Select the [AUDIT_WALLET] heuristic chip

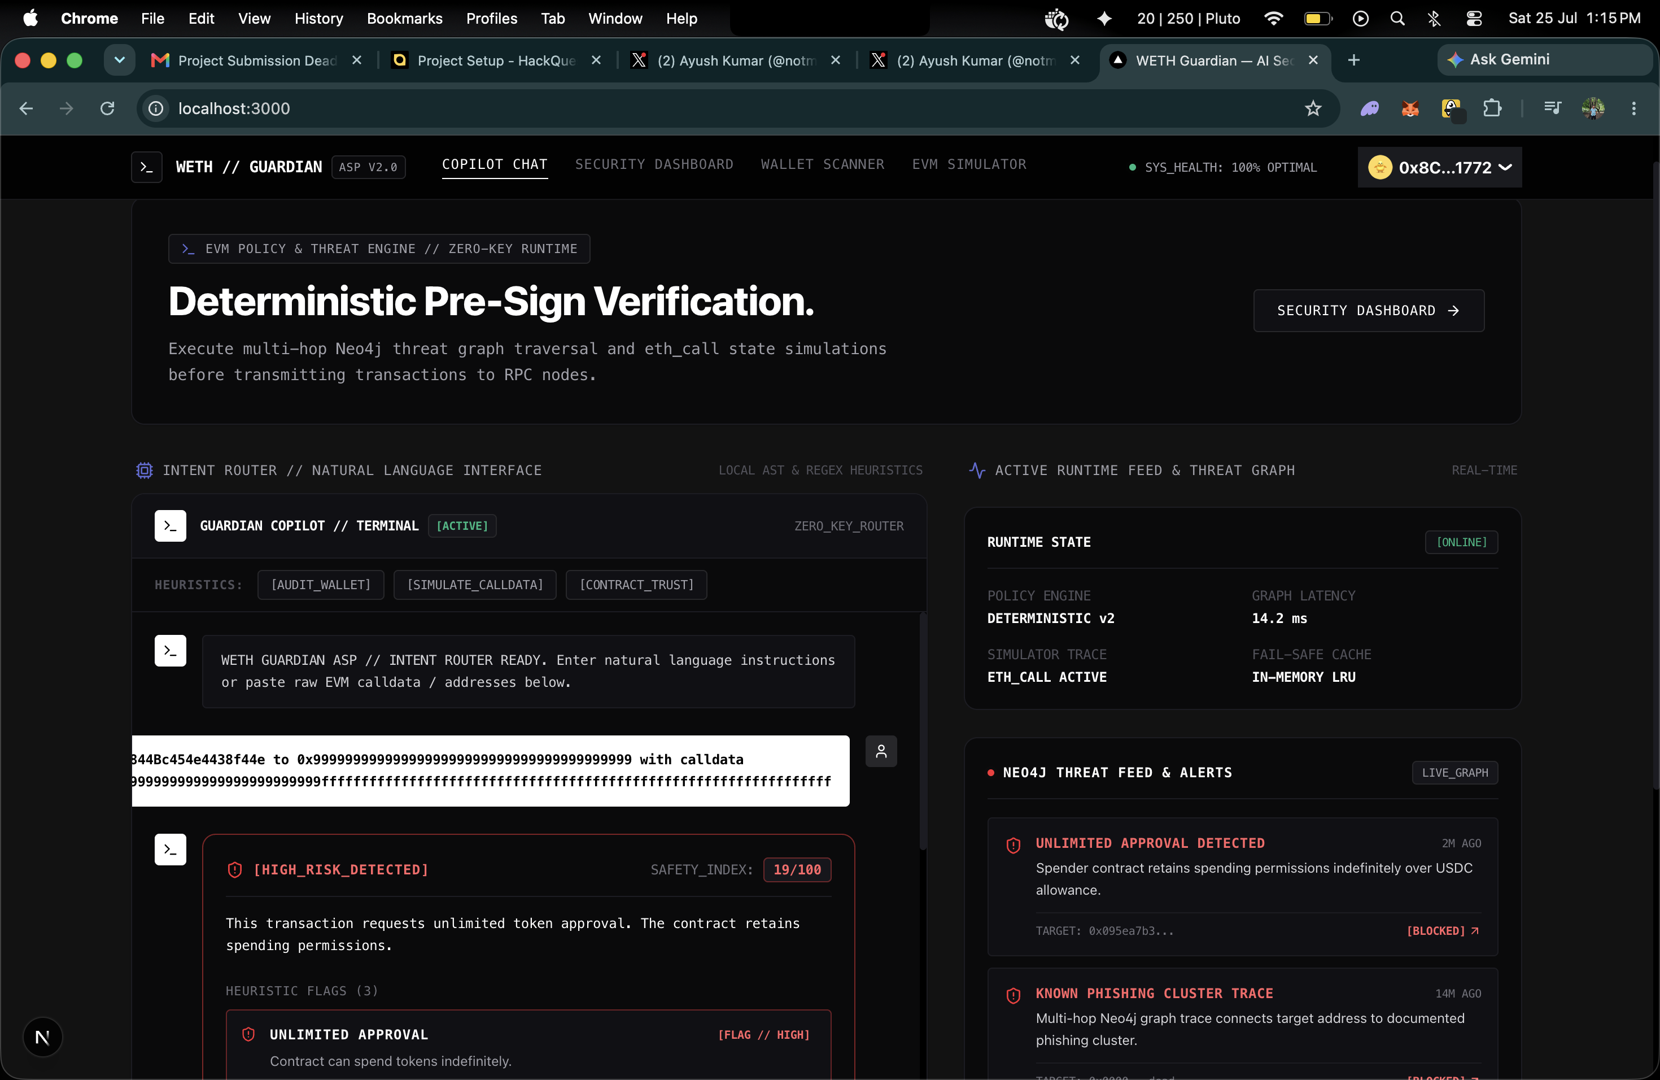click(321, 585)
